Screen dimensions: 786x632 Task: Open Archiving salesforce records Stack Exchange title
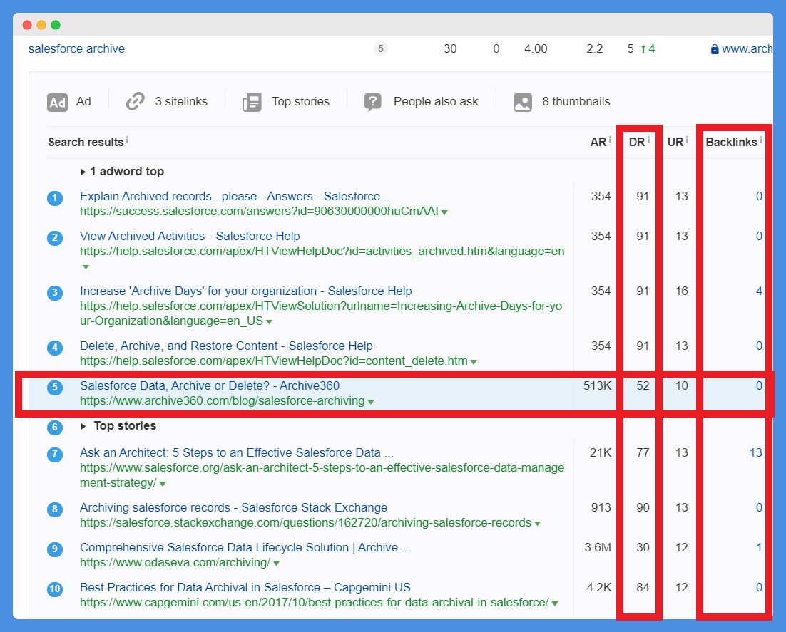click(234, 507)
